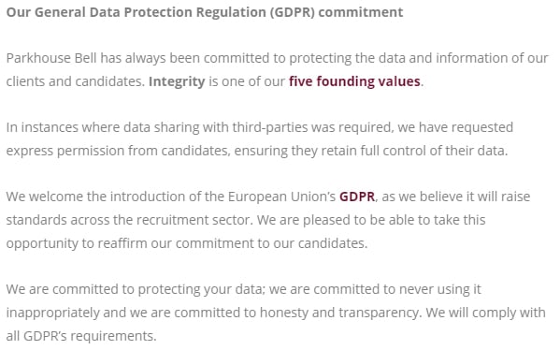Image resolution: width=560 pixels, height=350 pixels.
Task: Click the GDPR commitment heading
Action: [x=205, y=12]
